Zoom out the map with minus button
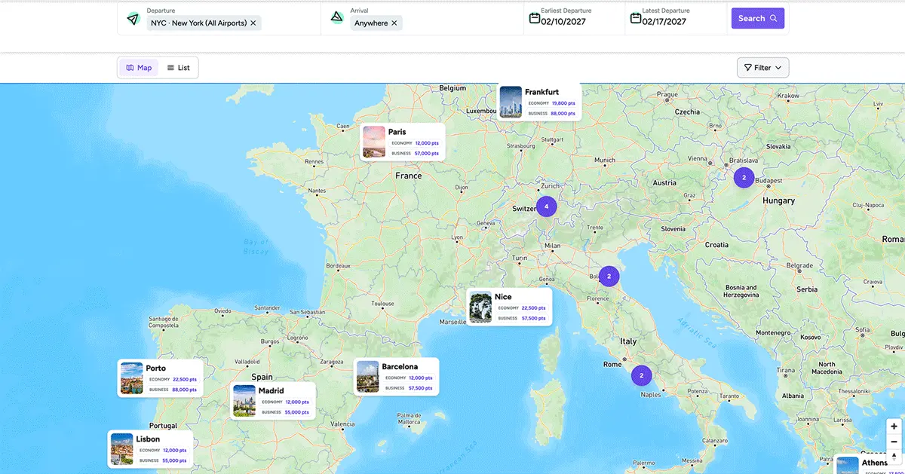 pyautogui.click(x=894, y=442)
